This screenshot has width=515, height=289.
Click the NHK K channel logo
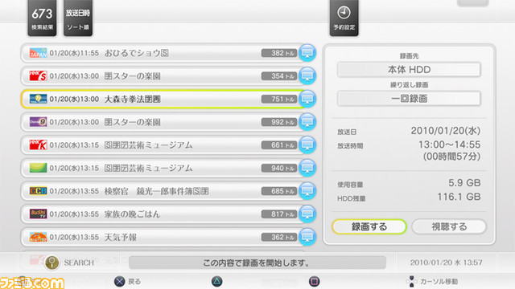click(x=38, y=144)
